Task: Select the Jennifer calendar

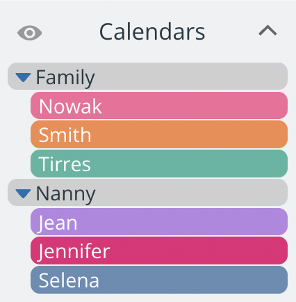Action: coord(159,251)
